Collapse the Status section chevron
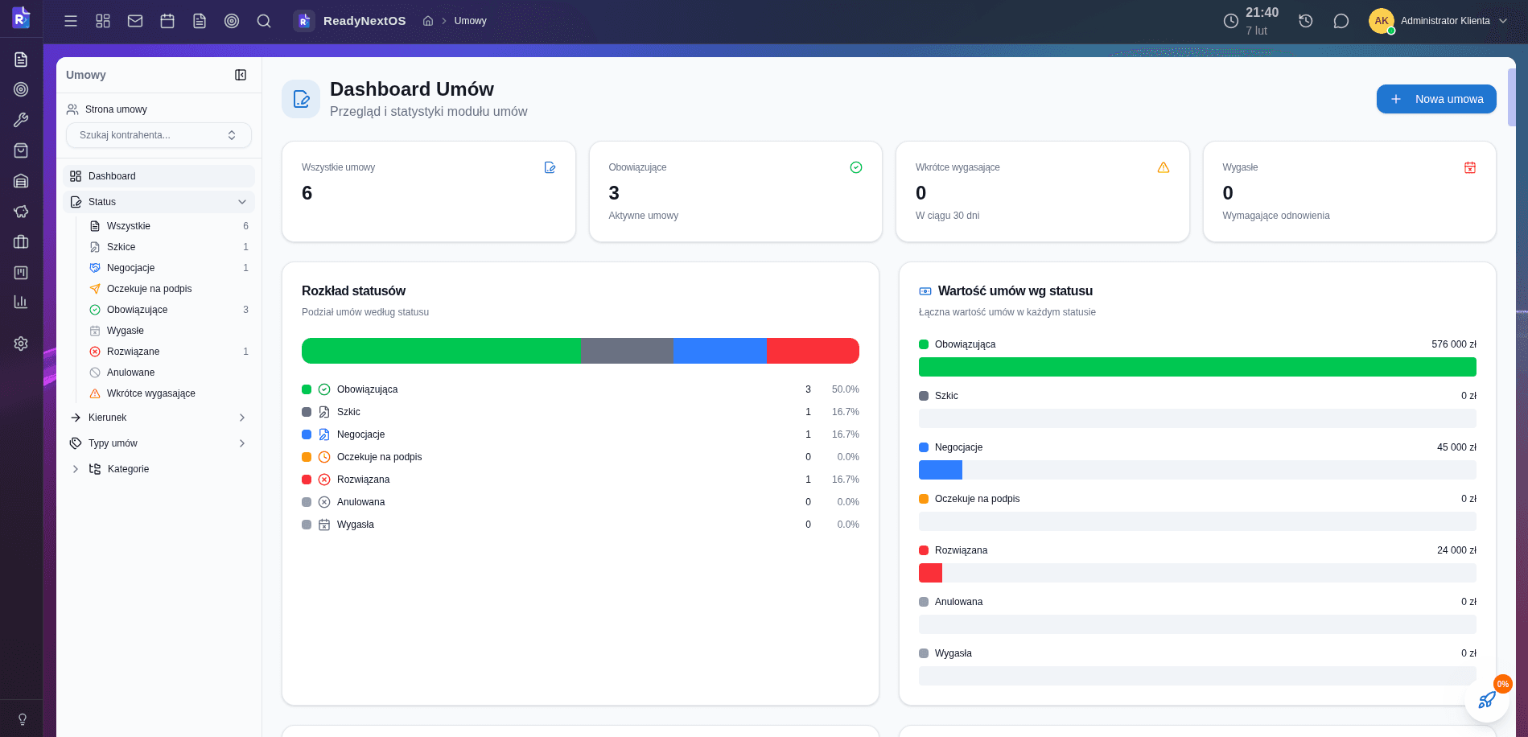 coord(242,202)
